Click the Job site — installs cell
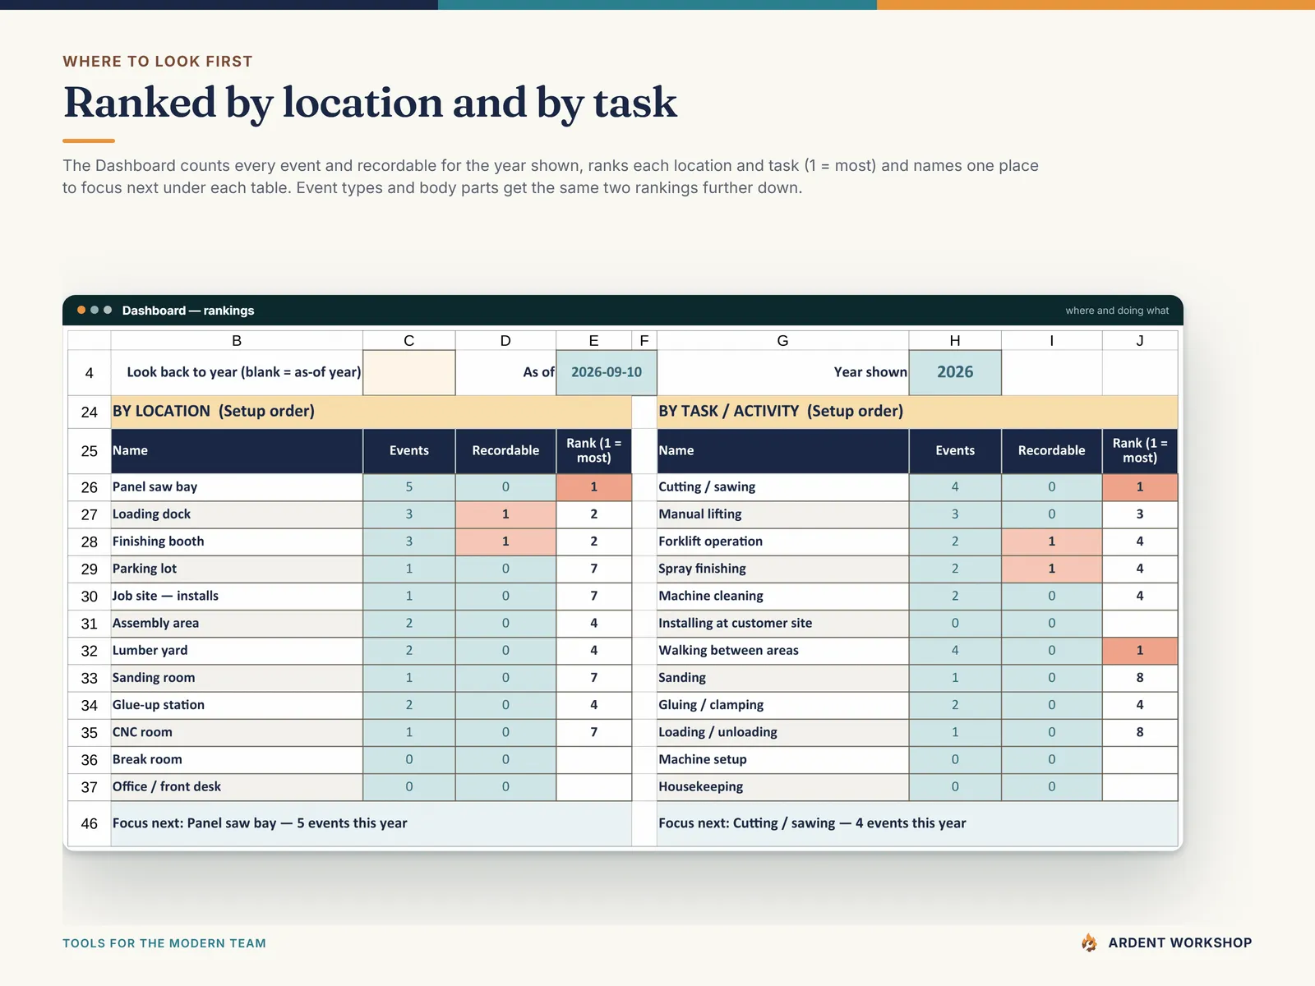 pyautogui.click(x=237, y=596)
